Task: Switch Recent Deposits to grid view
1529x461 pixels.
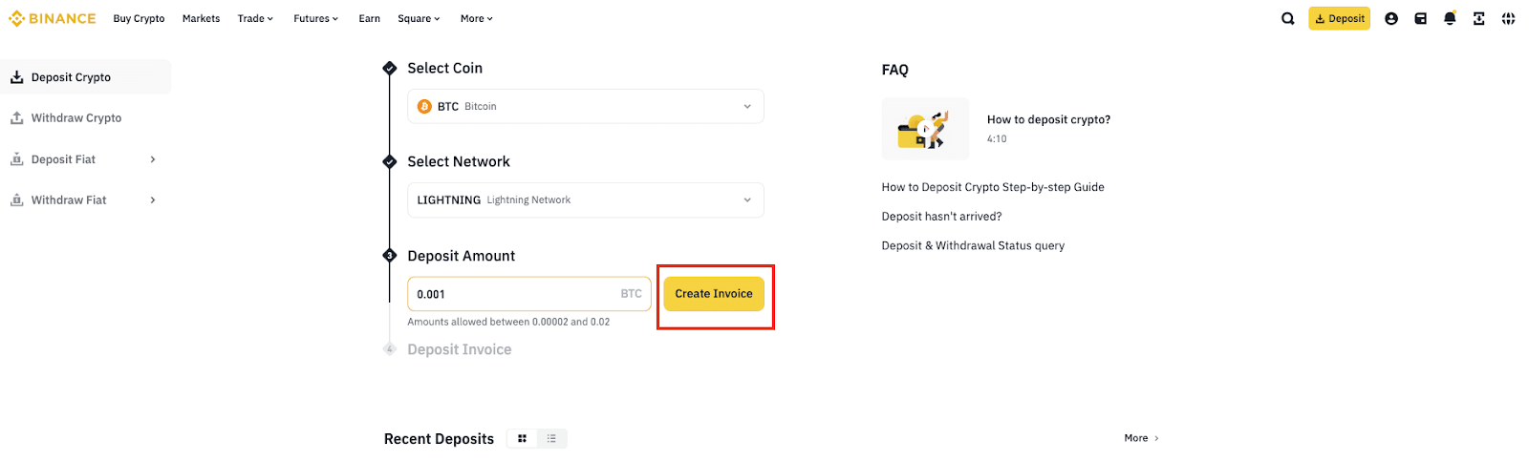Action: pos(522,439)
